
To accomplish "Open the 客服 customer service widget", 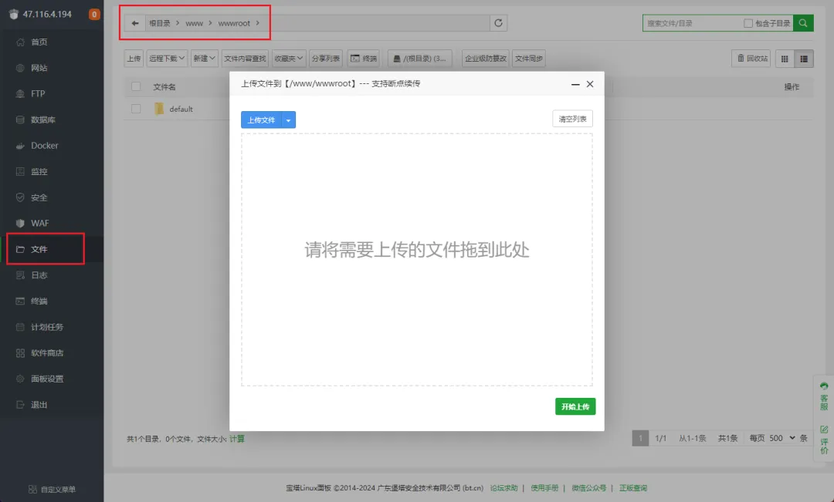I will point(824,396).
